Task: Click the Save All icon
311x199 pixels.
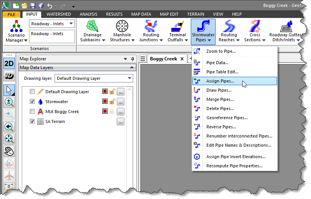Action: pyautogui.click(x=41, y=6)
